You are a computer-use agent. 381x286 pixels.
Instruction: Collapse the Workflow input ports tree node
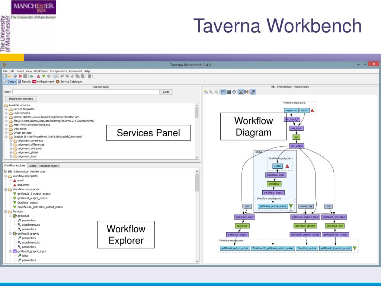pyautogui.click(x=6, y=175)
